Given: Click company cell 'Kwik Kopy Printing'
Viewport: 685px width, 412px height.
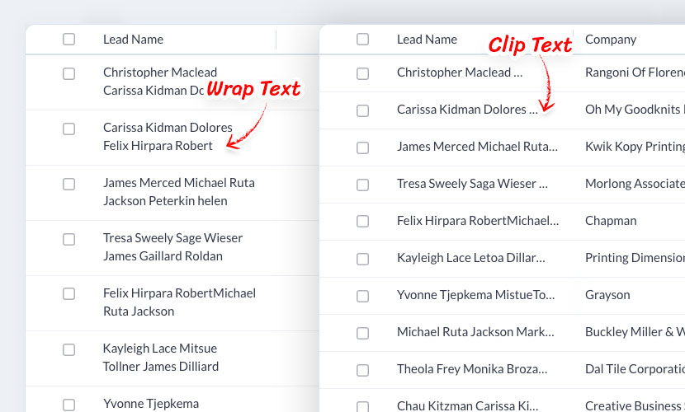Looking at the screenshot, I should 635,147.
